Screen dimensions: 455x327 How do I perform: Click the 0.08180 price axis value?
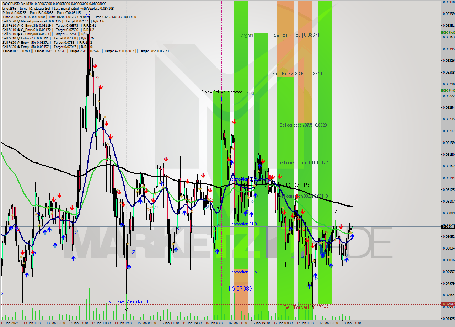pos(449,154)
